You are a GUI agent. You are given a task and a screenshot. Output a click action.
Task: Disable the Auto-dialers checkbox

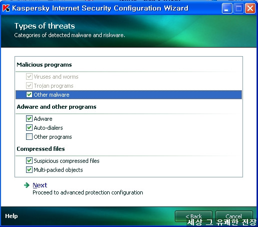click(x=29, y=128)
